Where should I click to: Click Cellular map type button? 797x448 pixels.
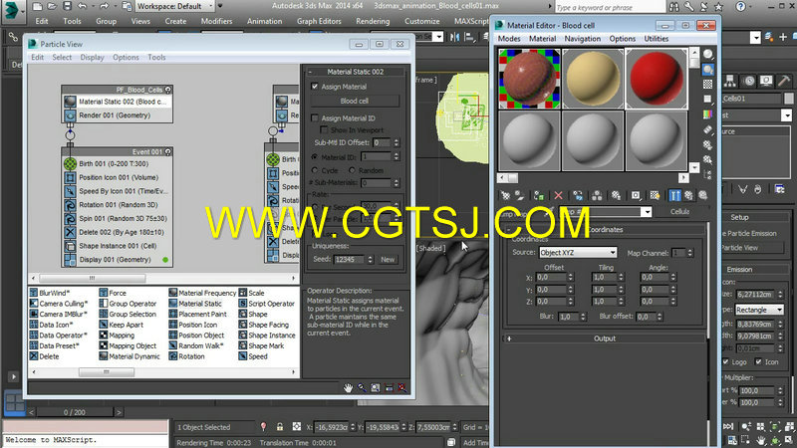(679, 212)
